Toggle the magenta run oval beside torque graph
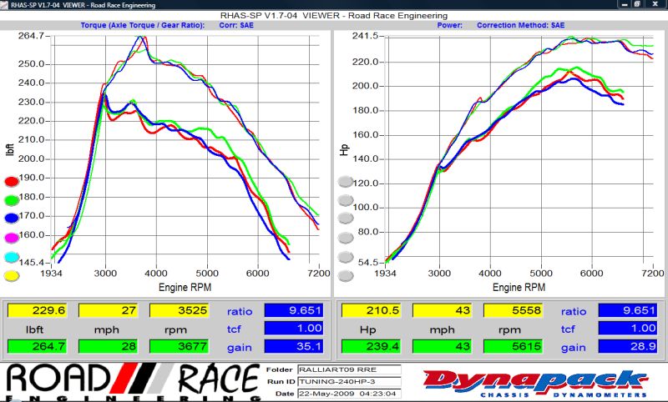The width and height of the screenshot is (668, 402). 13,238
